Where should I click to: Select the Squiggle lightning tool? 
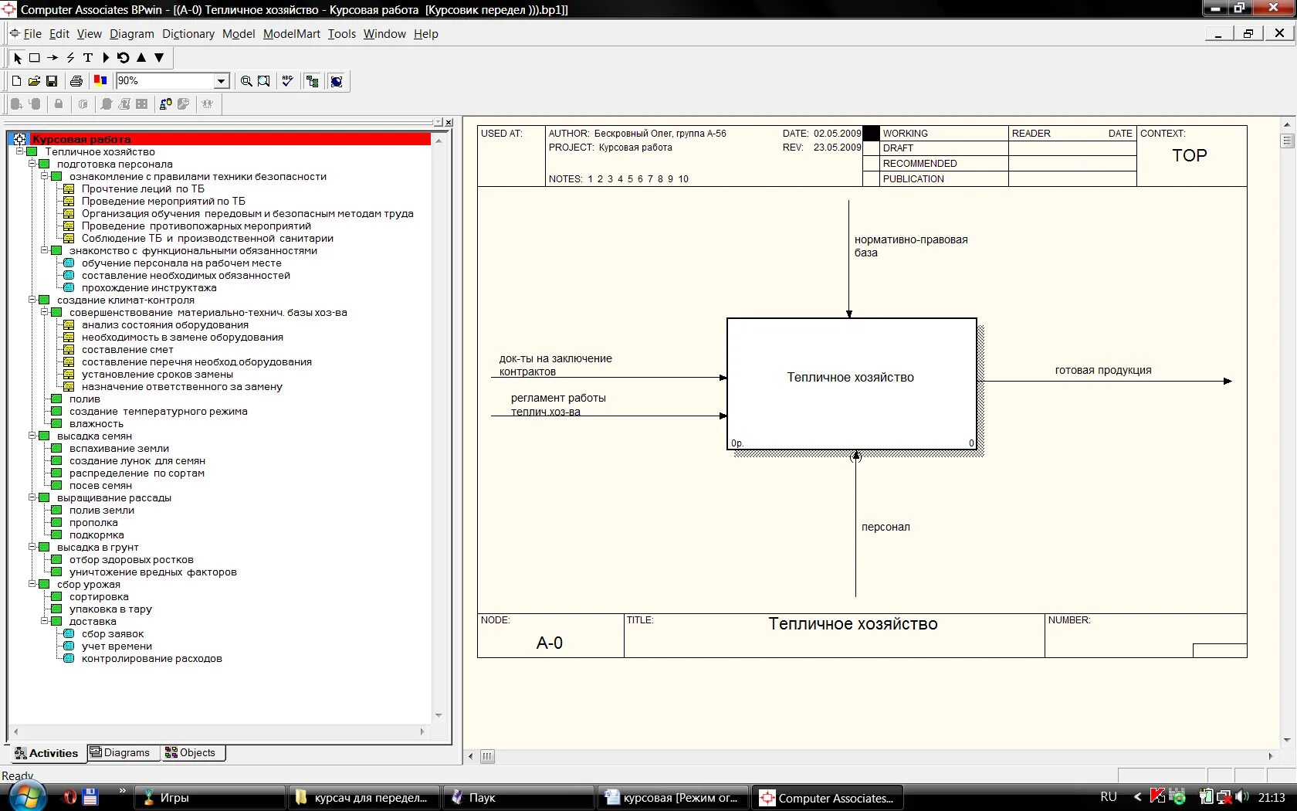point(70,58)
